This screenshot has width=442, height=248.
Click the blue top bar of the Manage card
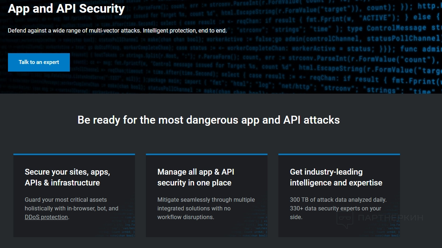coord(207,154)
